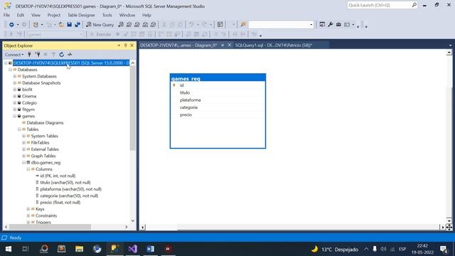The height and width of the screenshot is (256, 455).
Task: Open Windows Start menu
Action: tap(9, 249)
